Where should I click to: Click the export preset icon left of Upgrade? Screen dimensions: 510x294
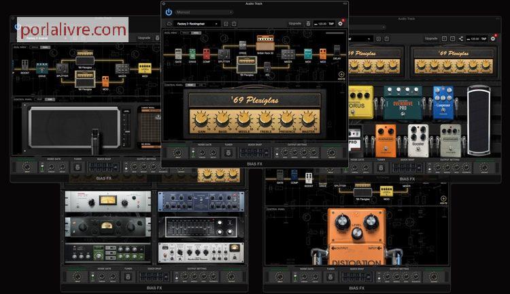coord(234,24)
